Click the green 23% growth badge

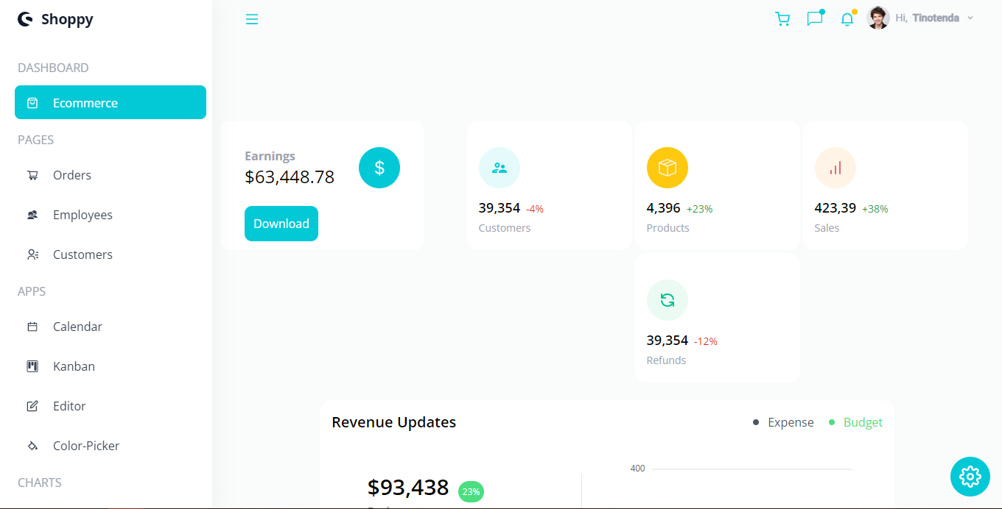pyautogui.click(x=471, y=491)
